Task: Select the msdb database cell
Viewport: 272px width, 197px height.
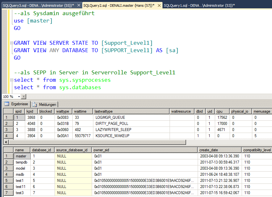Action: [22, 174]
